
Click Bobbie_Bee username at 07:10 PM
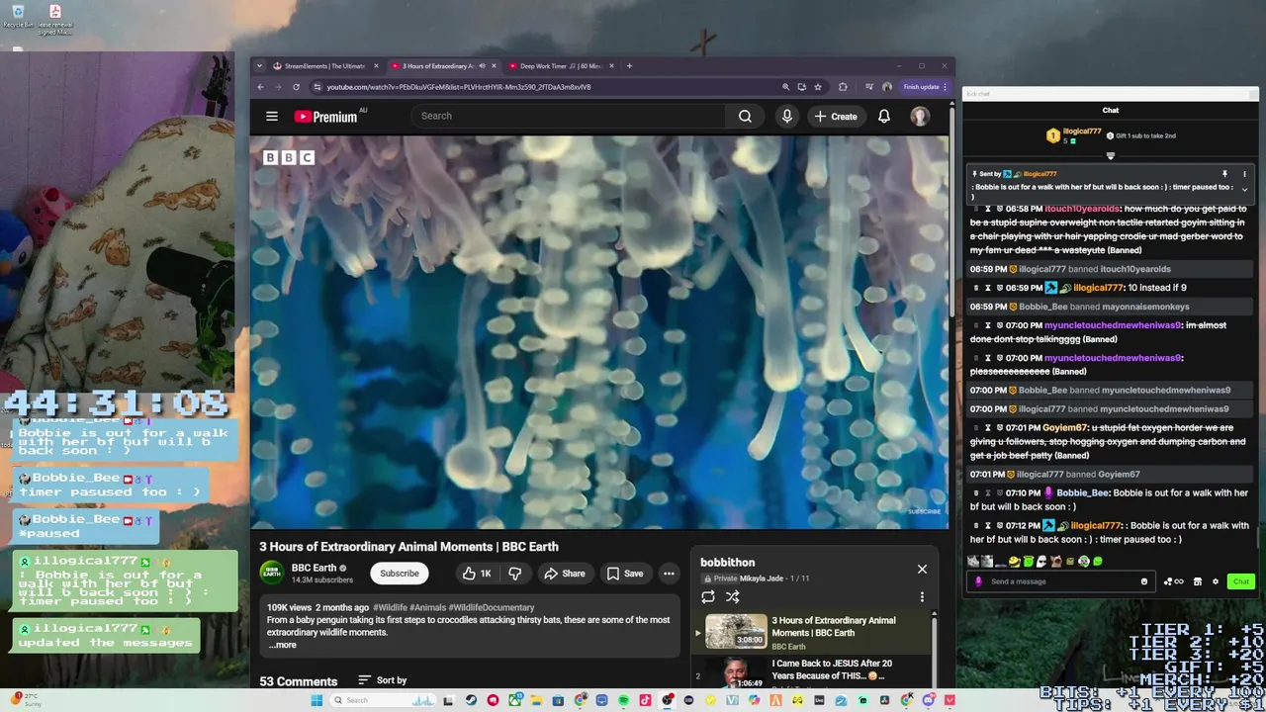(1082, 492)
